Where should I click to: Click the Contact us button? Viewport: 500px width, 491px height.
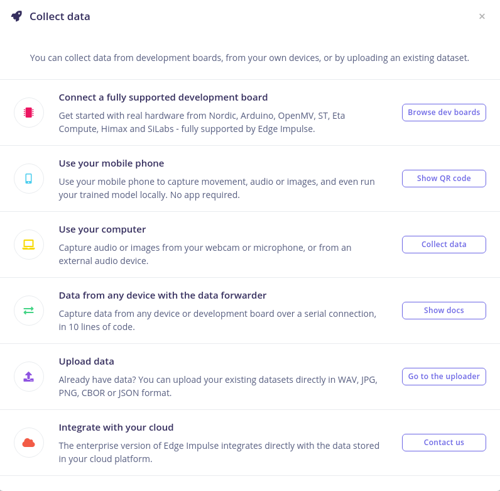[x=444, y=443]
